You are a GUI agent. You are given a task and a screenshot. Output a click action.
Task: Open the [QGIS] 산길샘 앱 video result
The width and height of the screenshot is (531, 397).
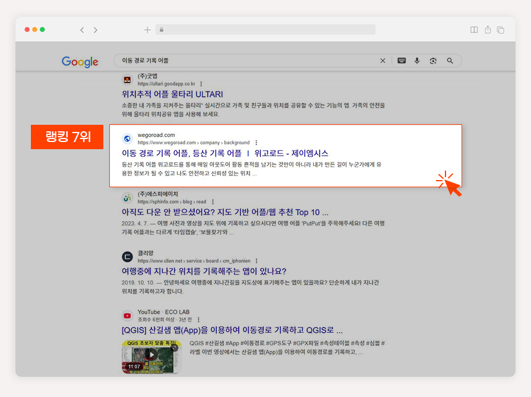click(232, 330)
